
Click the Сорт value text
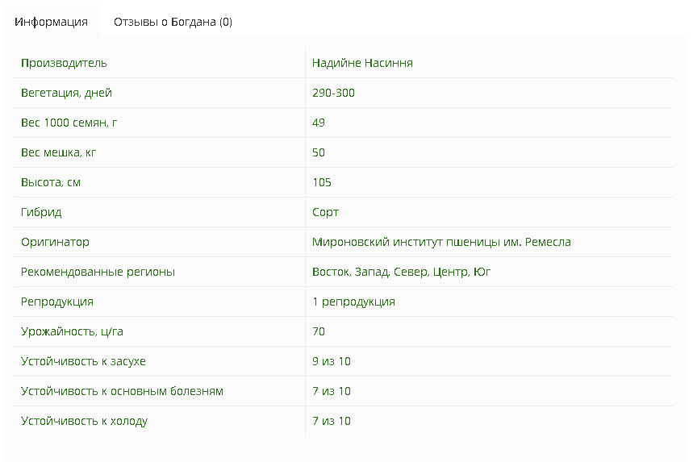pyautogui.click(x=325, y=212)
